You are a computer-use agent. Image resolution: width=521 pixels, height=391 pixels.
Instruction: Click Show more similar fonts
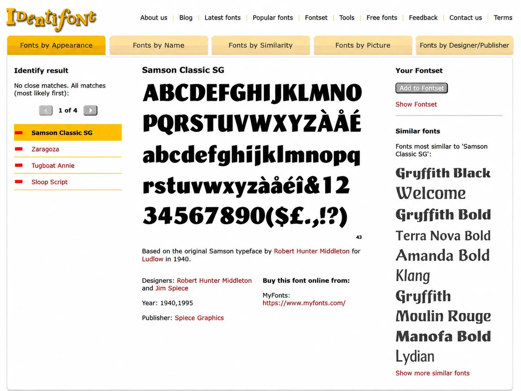432,373
